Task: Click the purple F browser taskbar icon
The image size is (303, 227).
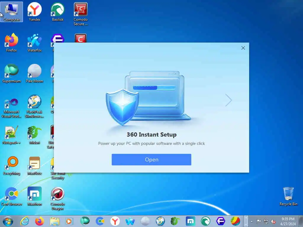Action: (x=220, y=221)
